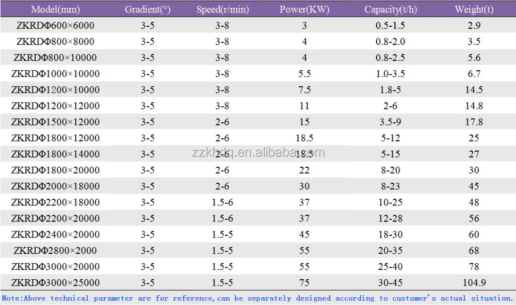The width and height of the screenshot is (516, 305).
Task: Click the 104.9 weight value
Action: 474,283
